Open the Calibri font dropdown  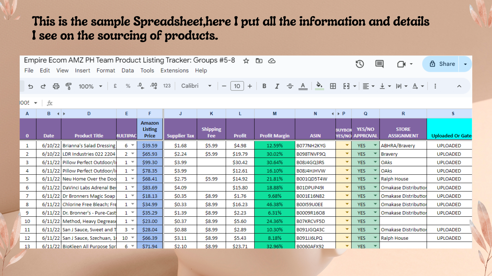(x=197, y=86)
